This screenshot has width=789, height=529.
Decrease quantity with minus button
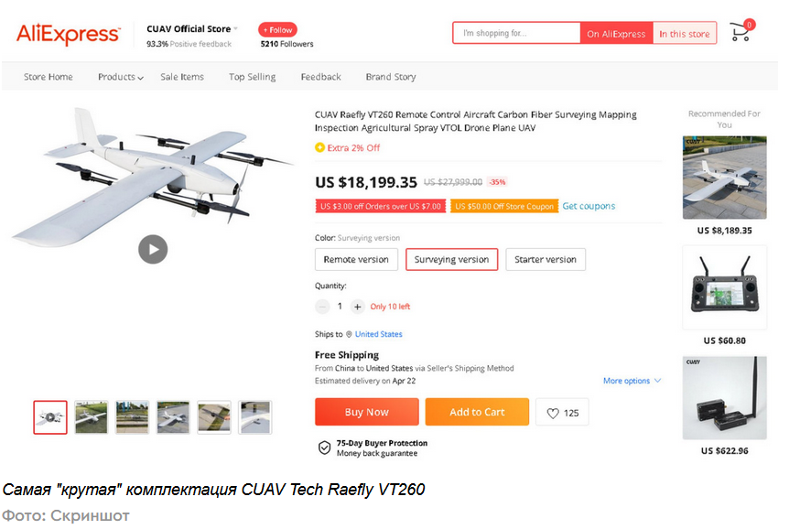pyautogui.click(x=322, y=307)
